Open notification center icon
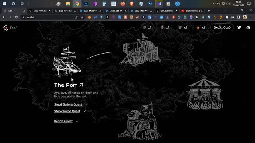 click(249, 4)
